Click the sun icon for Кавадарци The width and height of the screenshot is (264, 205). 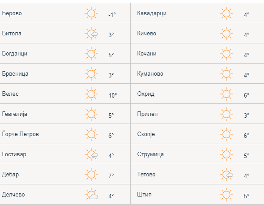point(226,13)
